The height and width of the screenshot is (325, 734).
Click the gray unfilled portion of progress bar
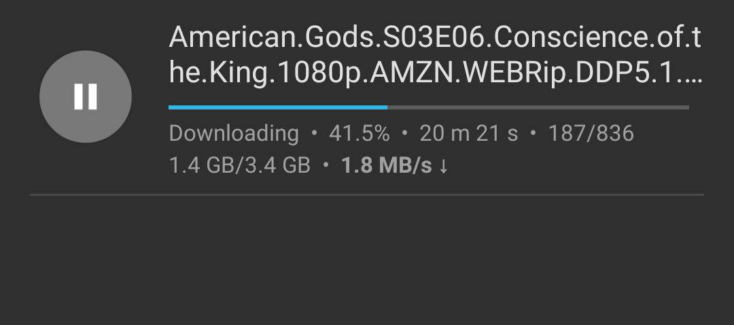538,107
